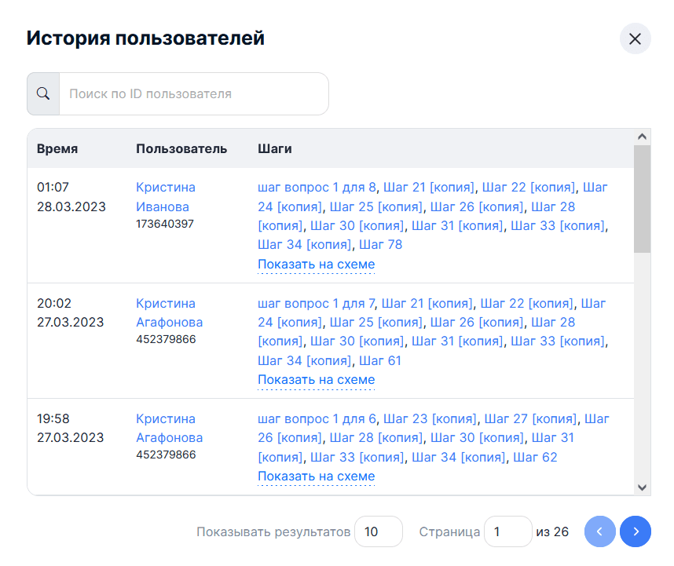Go to next page arrow

[x=635, y=531]
